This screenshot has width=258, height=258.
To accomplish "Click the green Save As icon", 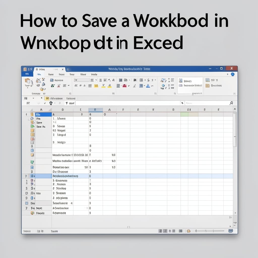I will [x=33, y=126].
